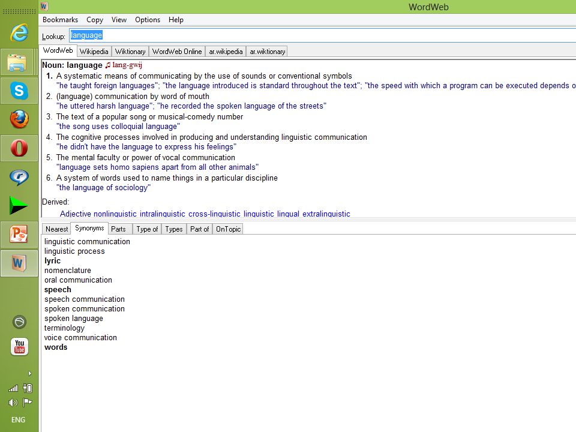576x432 pixels.
Task: Click example "the language of sociology"
Action: (104, 187)
